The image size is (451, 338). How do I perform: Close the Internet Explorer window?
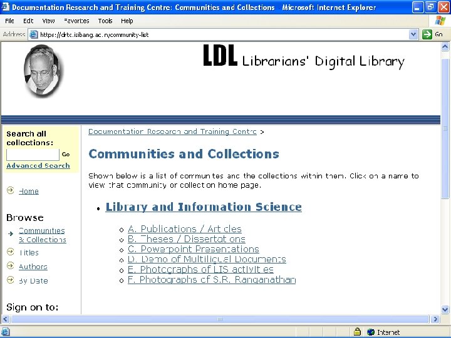[443, 7]
